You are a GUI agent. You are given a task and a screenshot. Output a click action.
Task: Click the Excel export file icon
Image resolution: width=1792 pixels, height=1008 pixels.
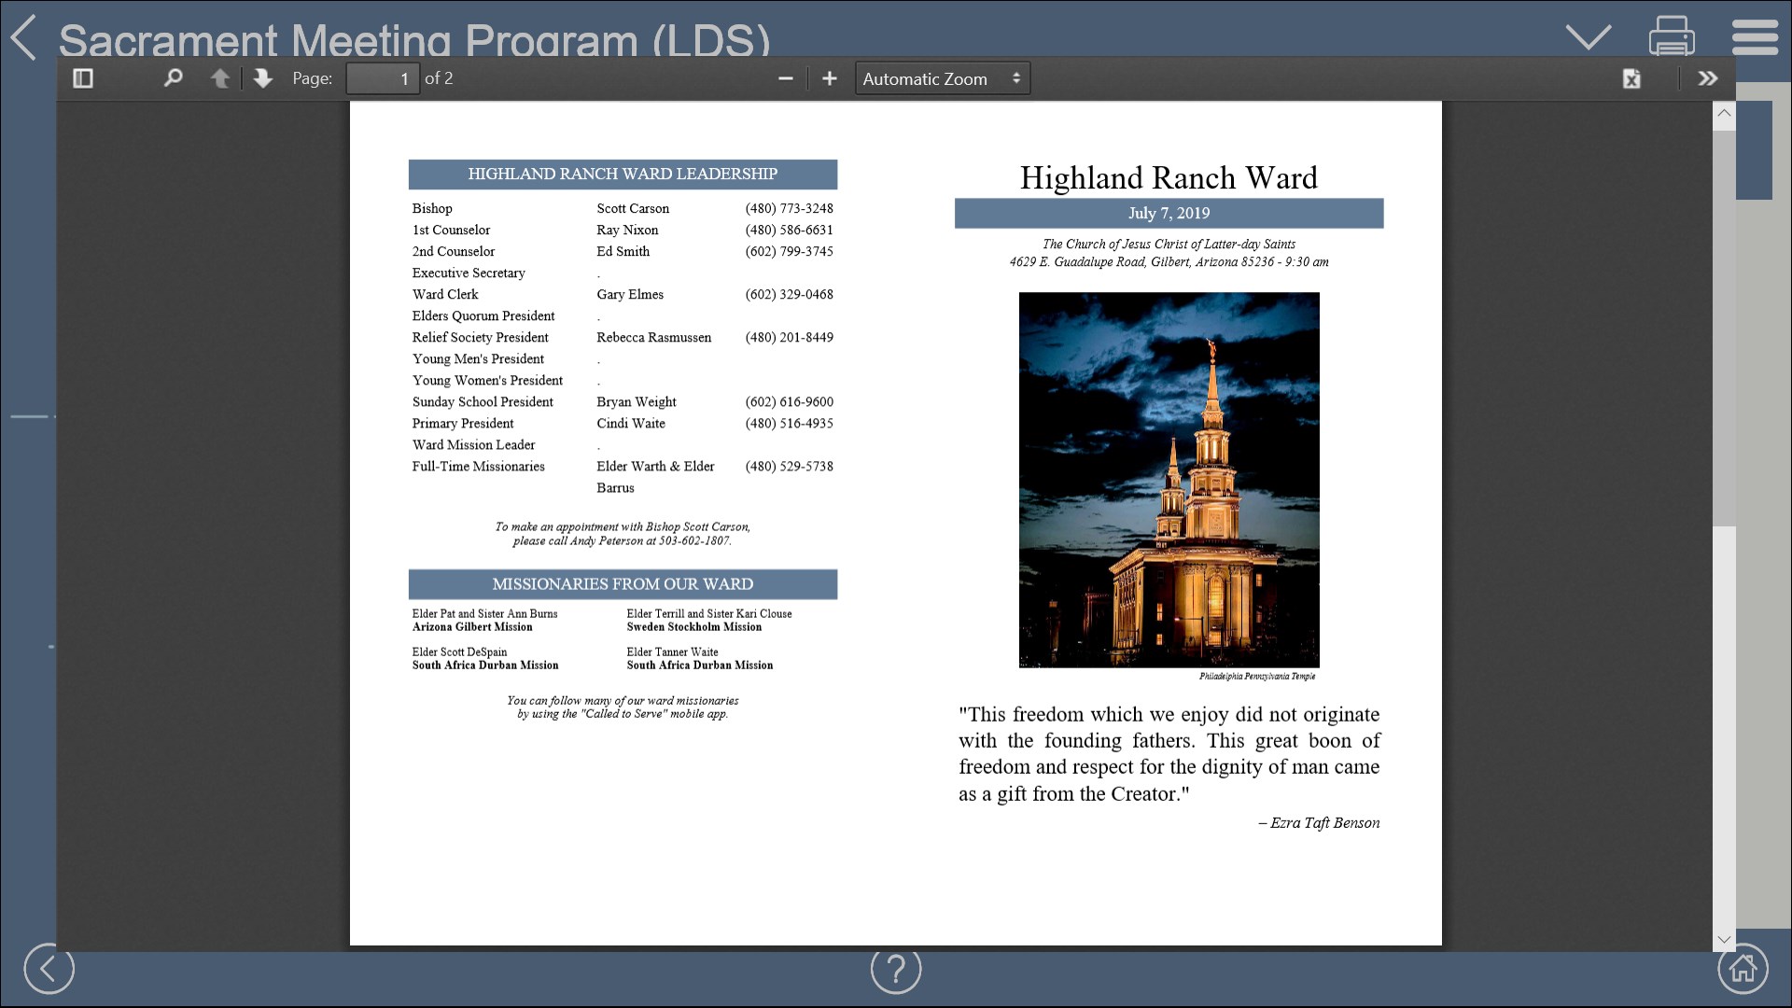tap(1631, 78)
